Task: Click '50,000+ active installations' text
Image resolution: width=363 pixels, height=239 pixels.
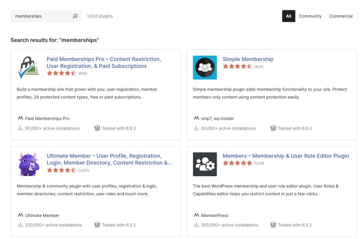Action: (228, 128)
